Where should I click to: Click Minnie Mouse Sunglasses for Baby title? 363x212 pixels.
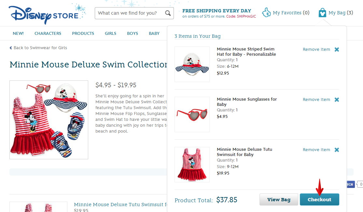tap(246, 102)
